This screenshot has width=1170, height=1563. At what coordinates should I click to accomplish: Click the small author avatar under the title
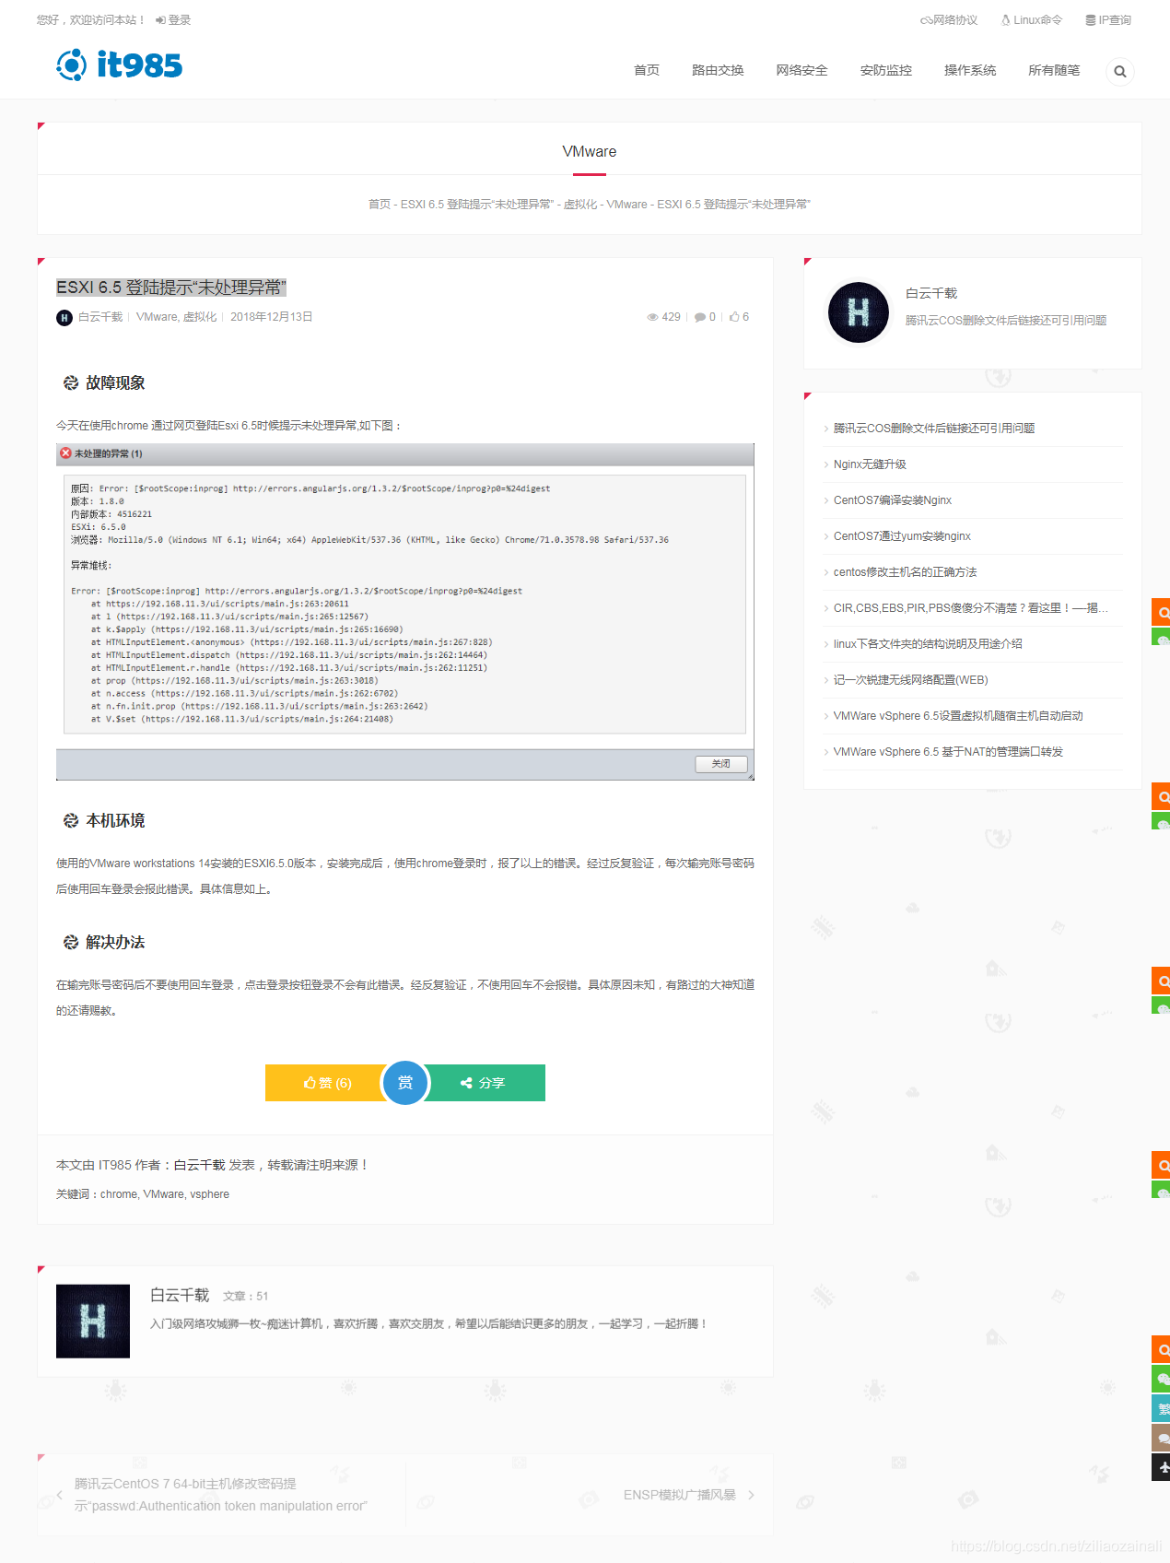[x=64, y=318]
